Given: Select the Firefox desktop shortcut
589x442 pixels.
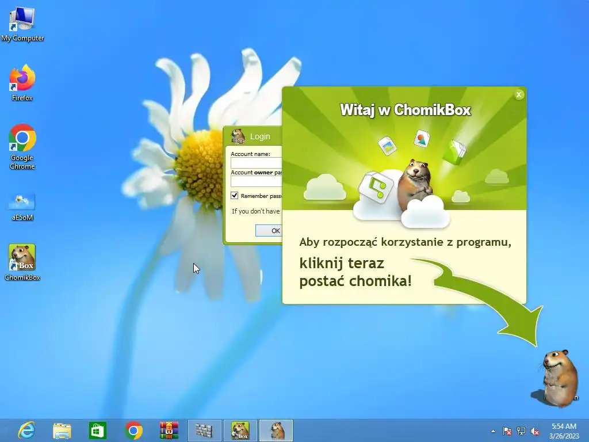Looking at the screenshot, I should pos(22,83).
